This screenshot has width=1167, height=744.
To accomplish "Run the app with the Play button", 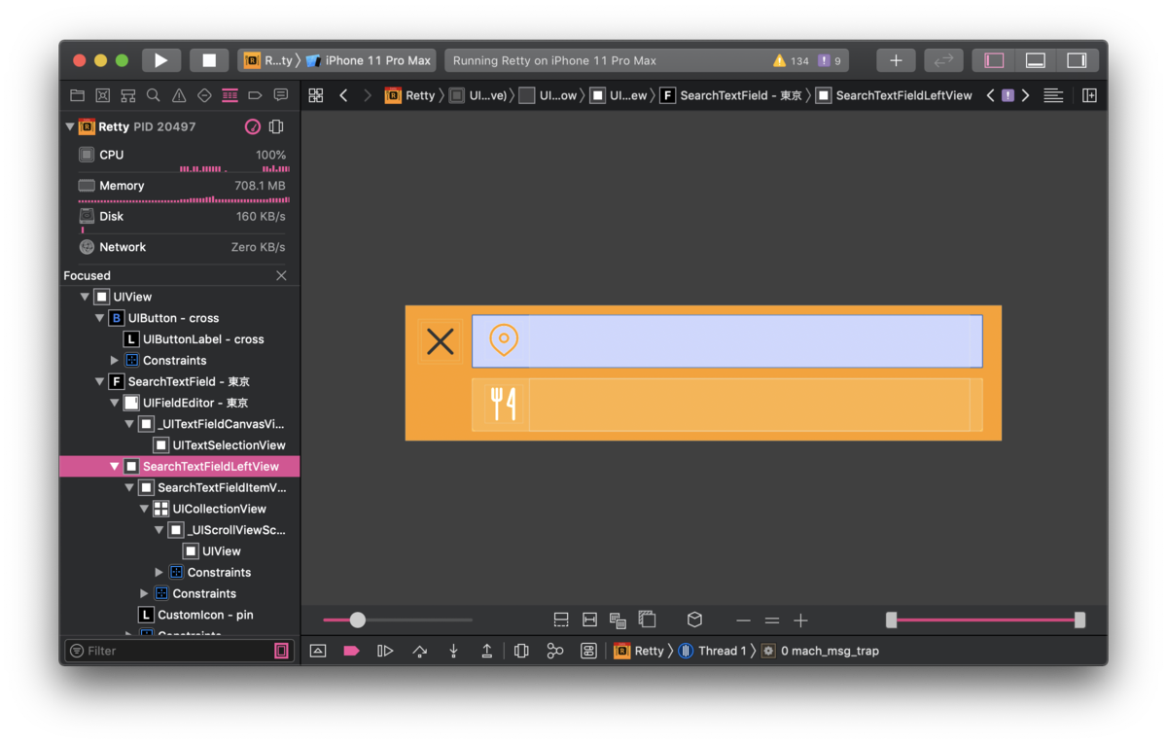I will click(x=161, y=60).
